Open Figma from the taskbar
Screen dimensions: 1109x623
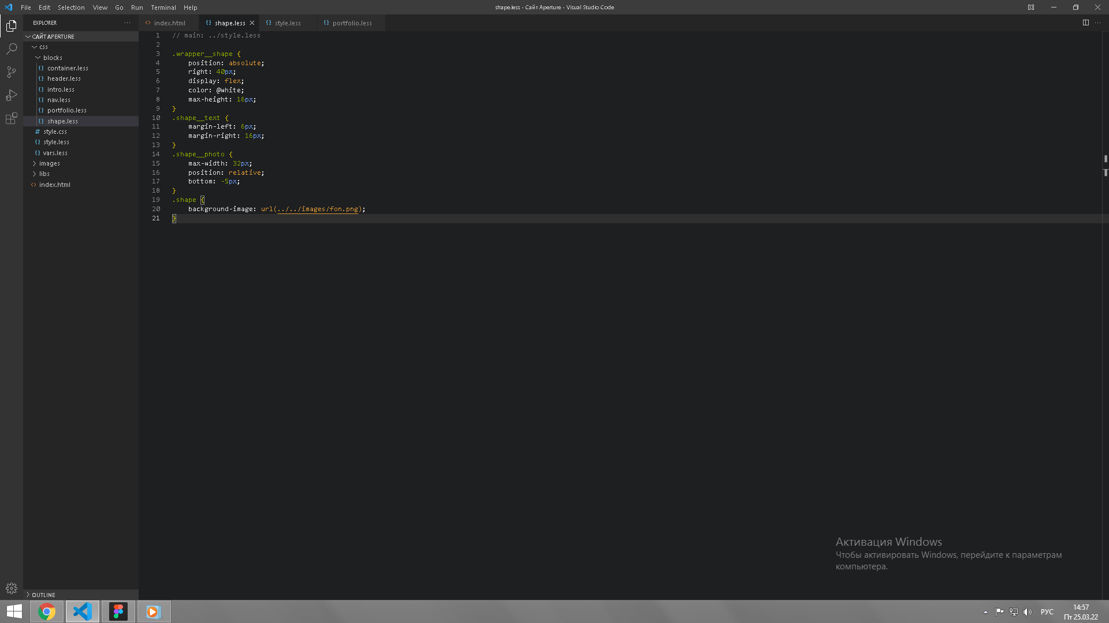point(118,611)
